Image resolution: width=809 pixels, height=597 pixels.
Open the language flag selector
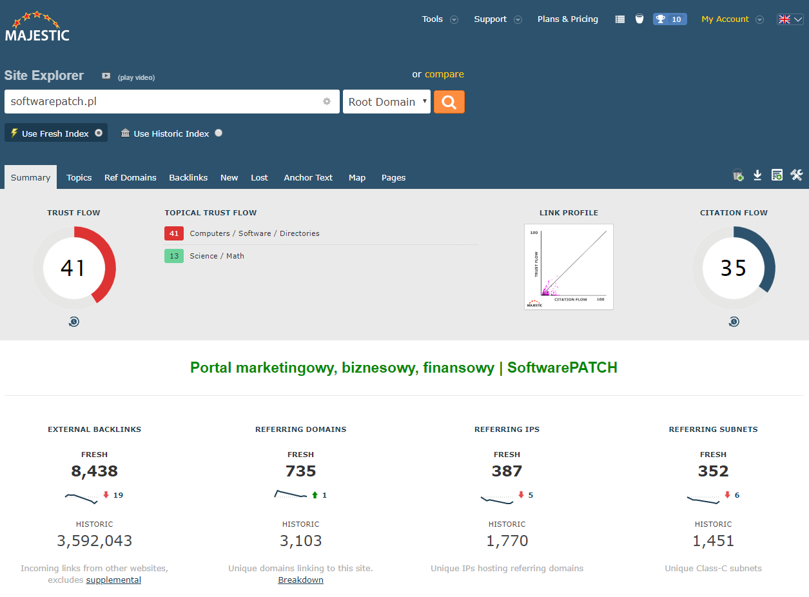click(790, 19)
